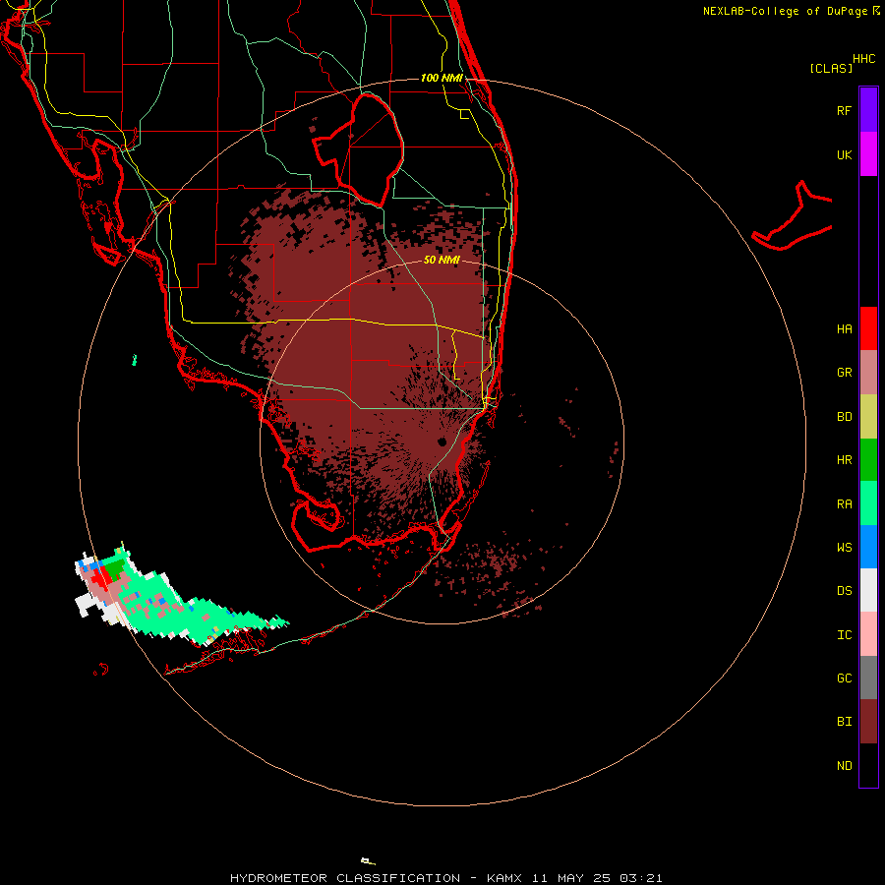Click the 'HA' legend label

tap(844, 329)
